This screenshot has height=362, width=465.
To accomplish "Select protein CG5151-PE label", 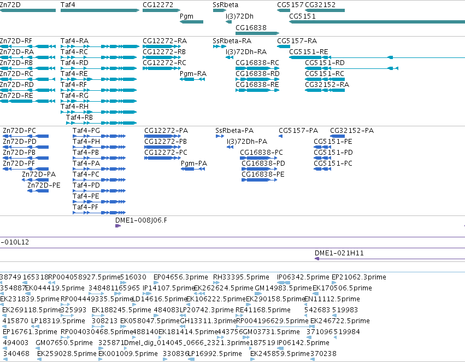I will 333,142.
